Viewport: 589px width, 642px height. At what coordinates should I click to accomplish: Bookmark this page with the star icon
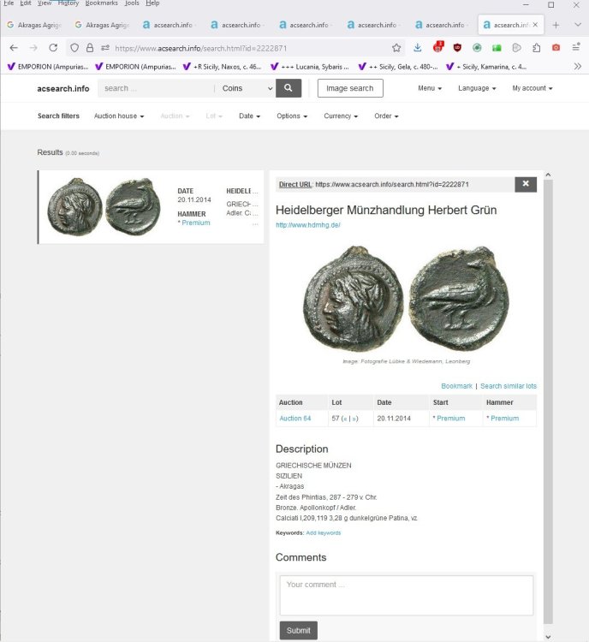pos(396,48)
